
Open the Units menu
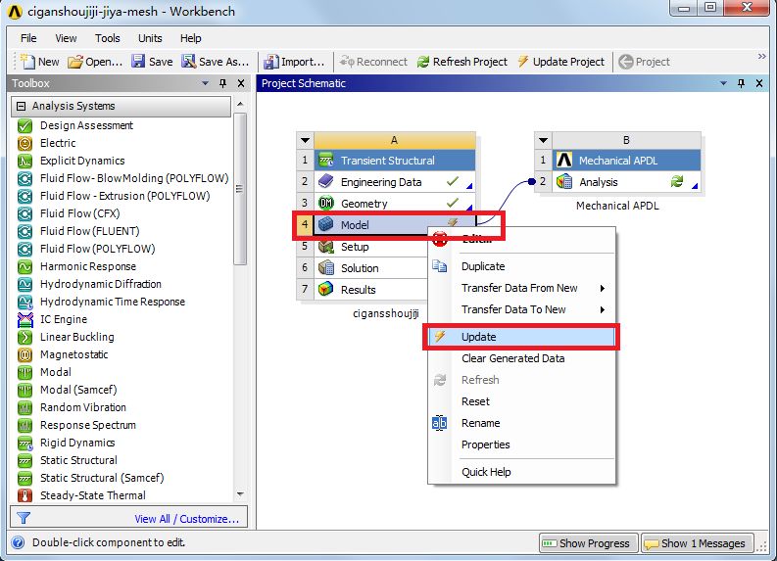click(150, 38)
